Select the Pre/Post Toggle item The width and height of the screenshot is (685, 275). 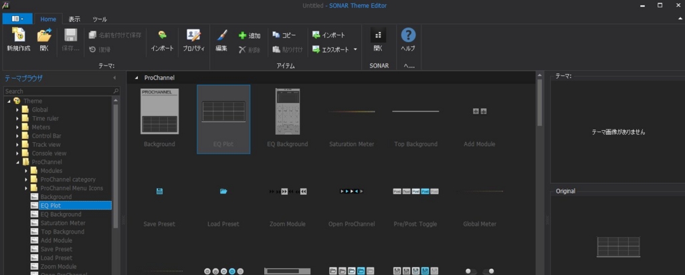[415, 192]
